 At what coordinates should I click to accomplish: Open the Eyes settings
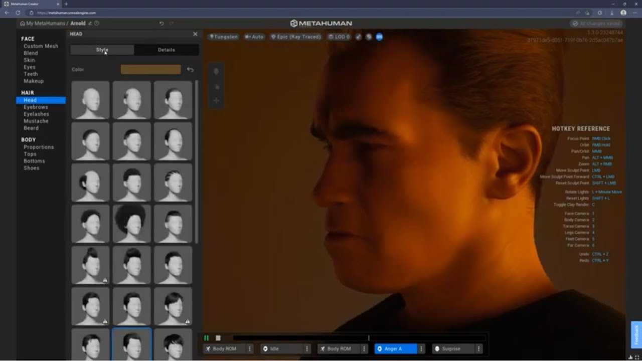pyautogui.click(x=30, y=67)
